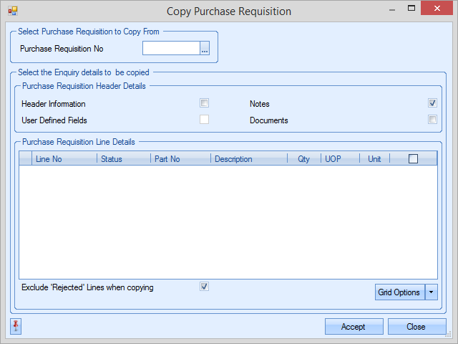The width and height of the screenshot is (458, 344).
Task: Click the application icon in title bar
Action: pyautogui.click(x=13, y=11)
